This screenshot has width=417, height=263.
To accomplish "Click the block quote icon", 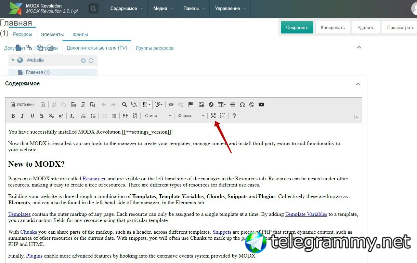I will [x=125, y=116].
